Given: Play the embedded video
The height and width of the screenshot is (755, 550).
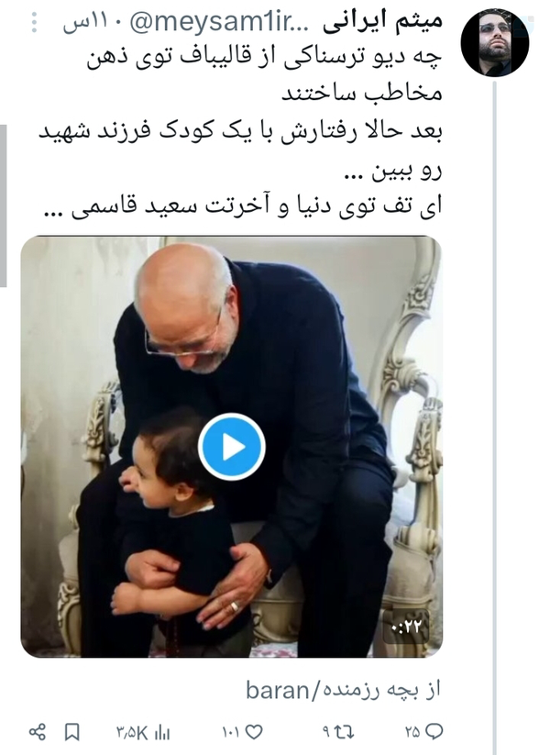Looking at the screenshot, I should pos(232,448).
